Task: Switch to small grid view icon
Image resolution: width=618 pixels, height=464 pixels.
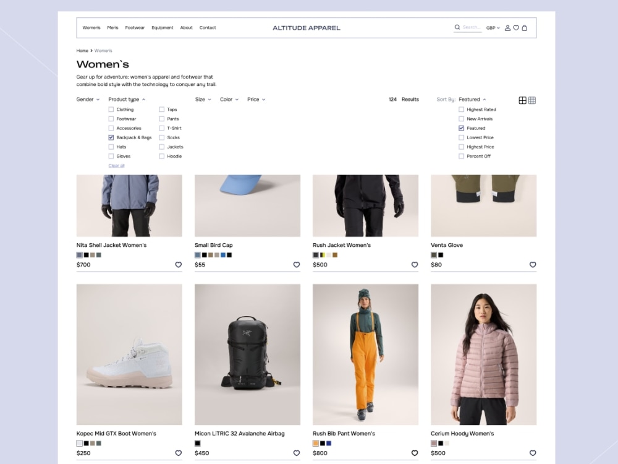Action: pos(532,100)
